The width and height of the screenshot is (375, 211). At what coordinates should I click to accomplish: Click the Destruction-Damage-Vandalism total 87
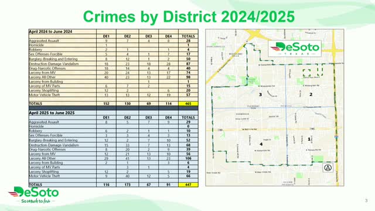point(188,64)
